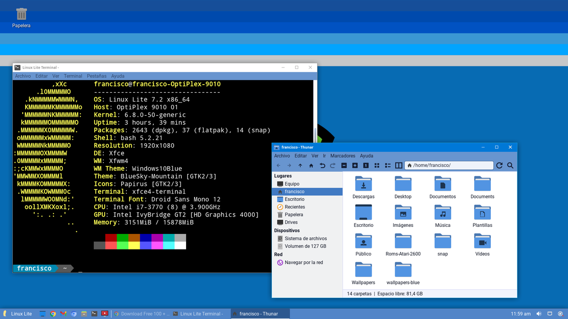Screen dimensions: 568x319
Task: Open Archivo menu in Thunar
Action: 282,155
